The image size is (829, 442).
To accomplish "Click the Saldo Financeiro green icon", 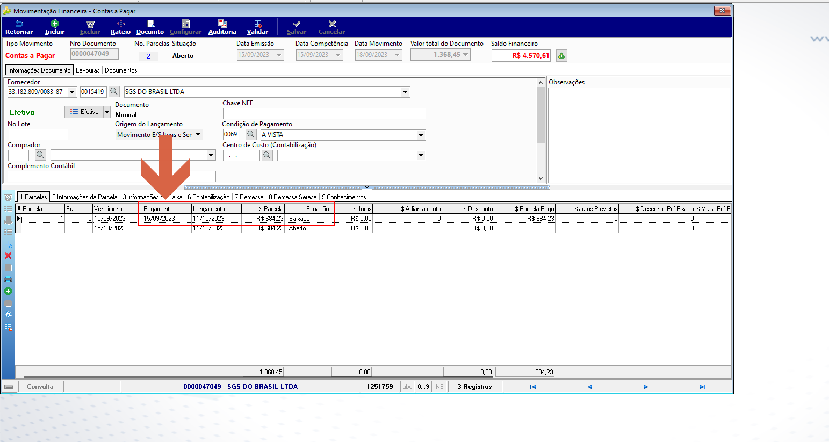I will (561, 55).
